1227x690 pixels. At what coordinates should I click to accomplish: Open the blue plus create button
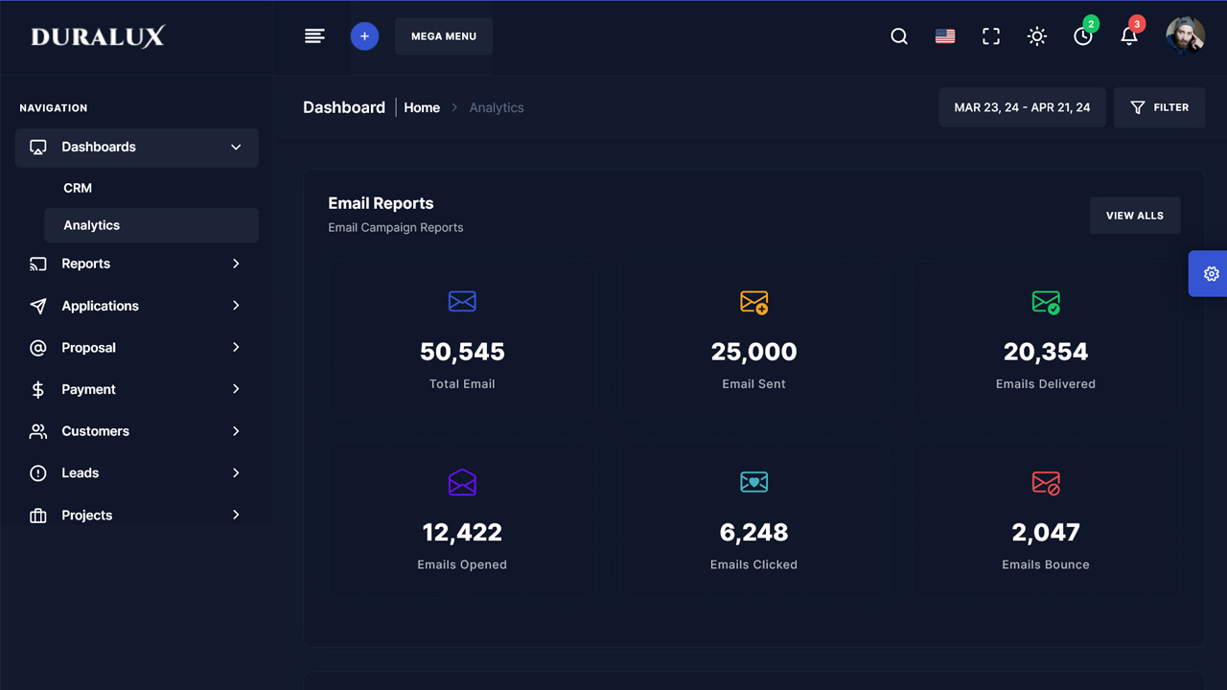(364, 35)
